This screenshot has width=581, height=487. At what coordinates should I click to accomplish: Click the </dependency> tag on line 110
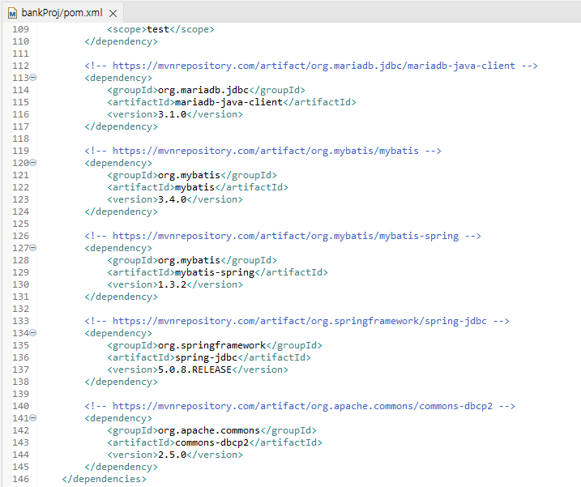click(122, 41)
